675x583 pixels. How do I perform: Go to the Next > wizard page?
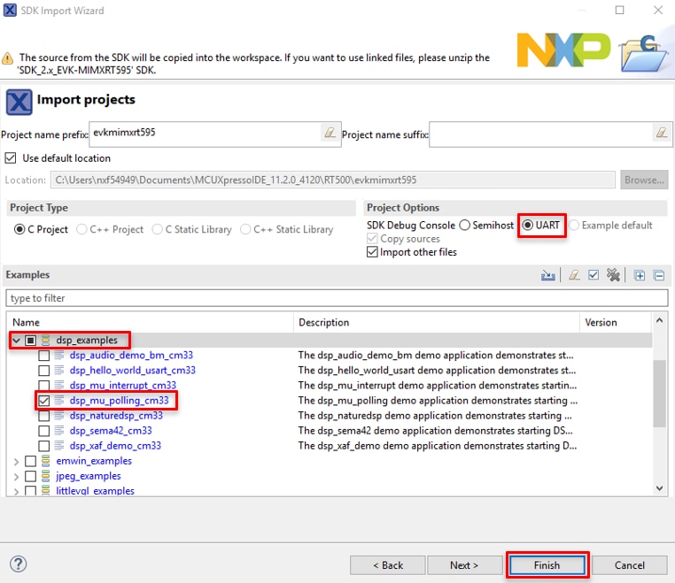pos(463,564)
